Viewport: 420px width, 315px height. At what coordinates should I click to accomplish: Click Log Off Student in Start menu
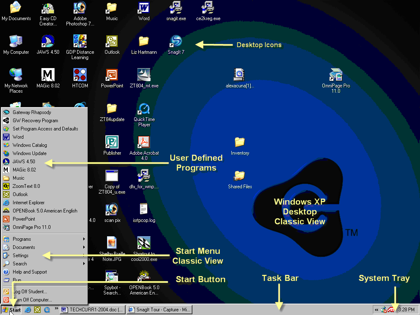pos(44,292)
